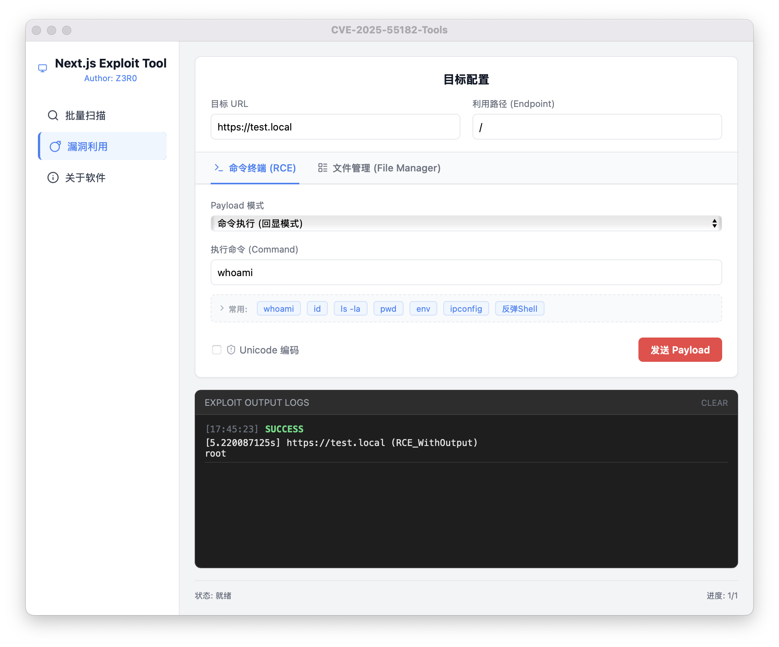Focus the 目标 URL input field
This screenshot has width=779, height=647.
click(335, 127)
